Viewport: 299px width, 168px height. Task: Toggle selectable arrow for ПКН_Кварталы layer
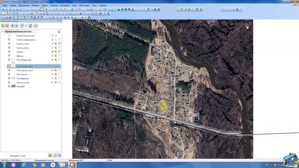[56, 78]
